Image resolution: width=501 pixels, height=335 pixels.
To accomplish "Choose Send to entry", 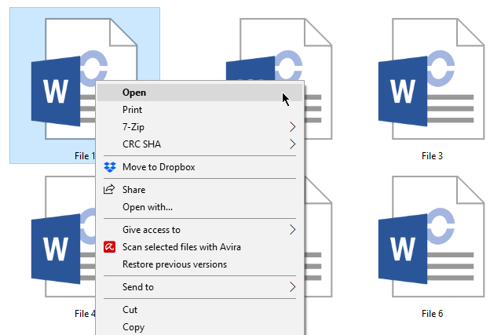I will coord(199,287).
